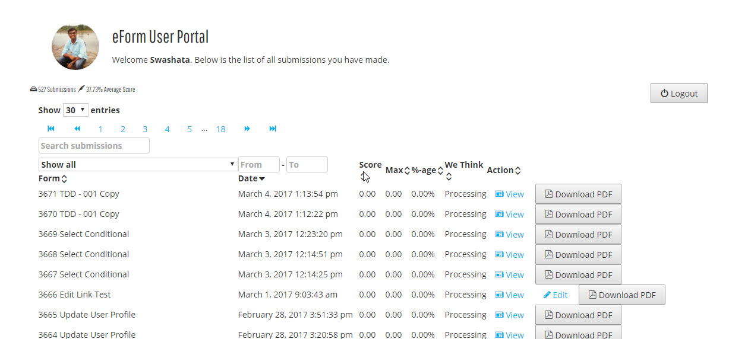This screenshot has height=339, width=729.
Task: Expand the Show all form filter dropdown
Action: 138,164
